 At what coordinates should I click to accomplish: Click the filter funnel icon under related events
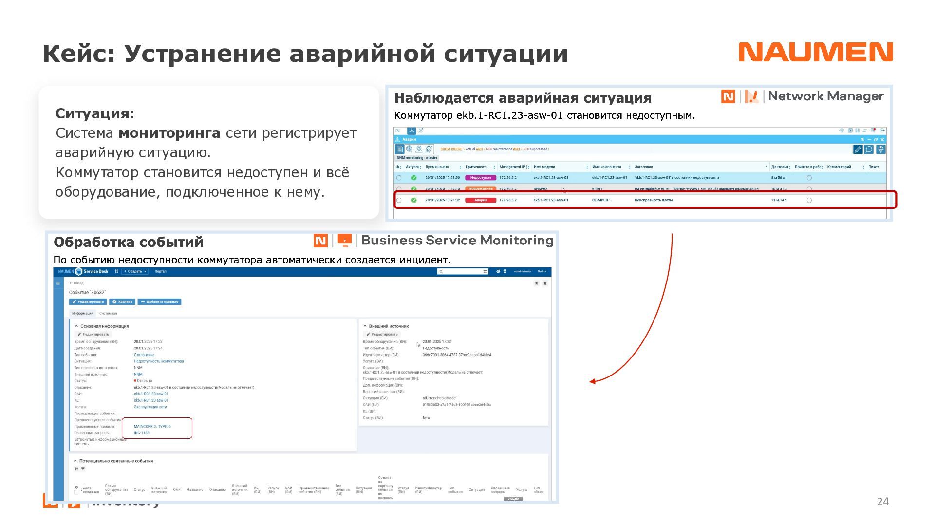pyautogui.click(x=83, y=469)
